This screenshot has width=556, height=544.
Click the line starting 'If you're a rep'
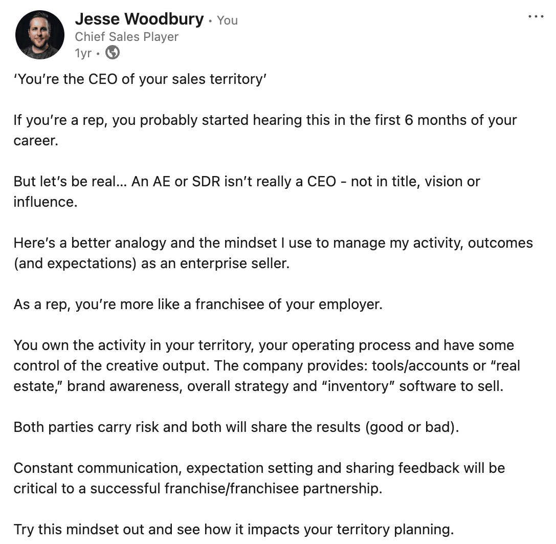click(x=265, y=120)
